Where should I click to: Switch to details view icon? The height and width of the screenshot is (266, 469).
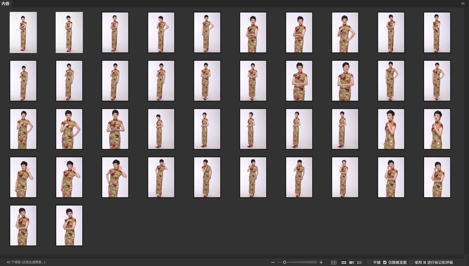point(352,262)
